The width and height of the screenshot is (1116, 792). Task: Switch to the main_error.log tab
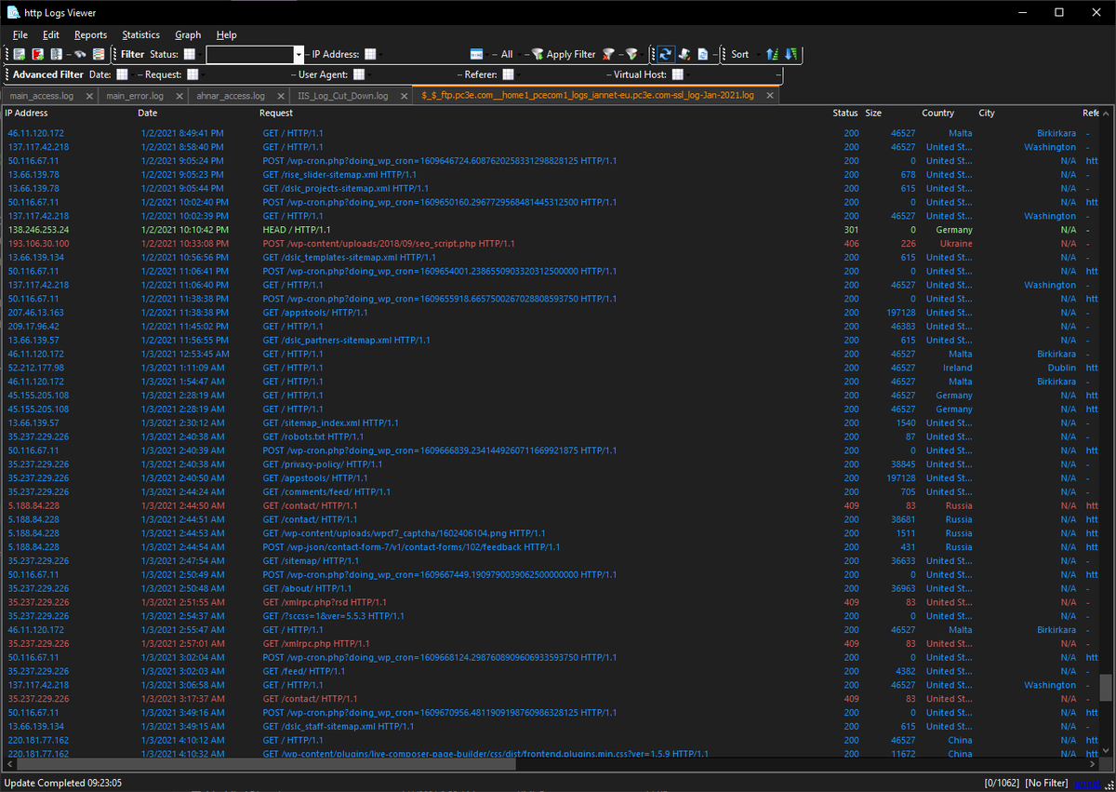coord(135,96)
